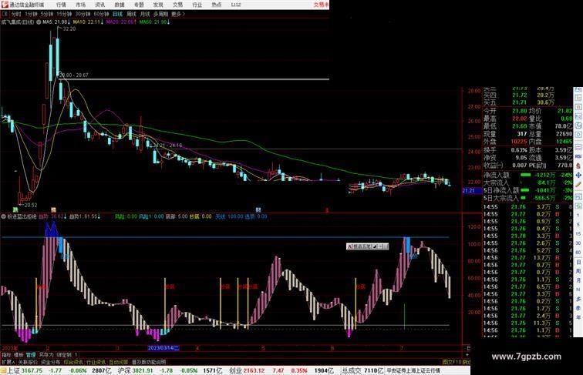The height and width of the screenshot is (375, 583).
Task: Select the pencil drawing tool icon
Action: 578,185
